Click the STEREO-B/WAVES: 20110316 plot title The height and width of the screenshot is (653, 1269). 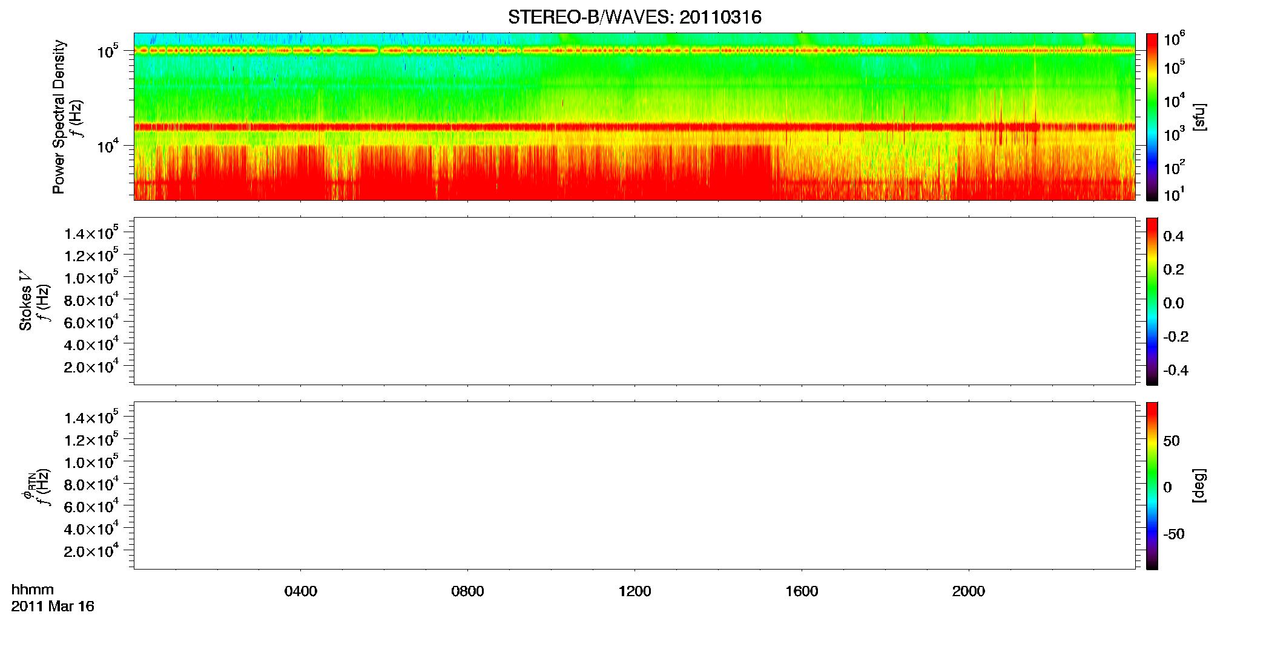coord(634,17)
